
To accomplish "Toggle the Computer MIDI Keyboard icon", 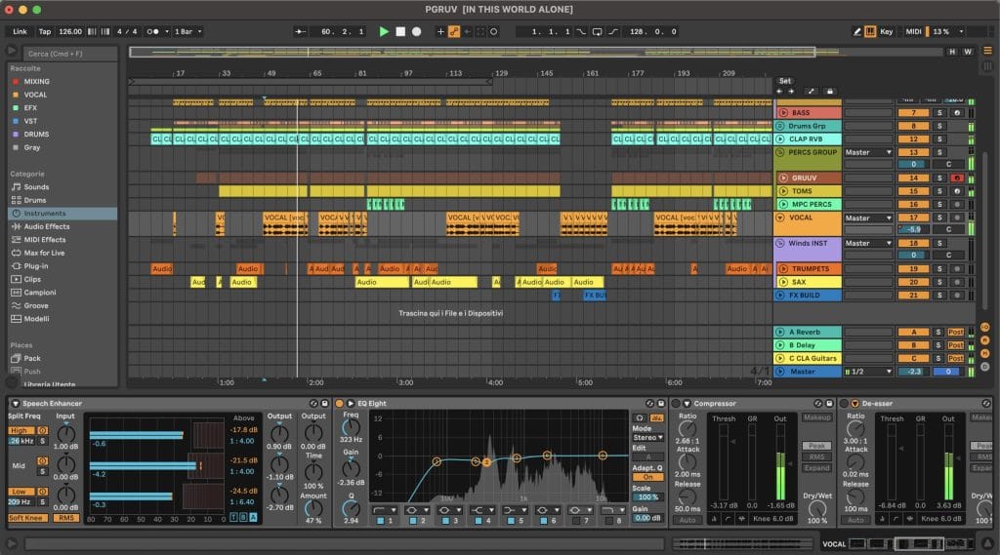I will pos(870,31).
